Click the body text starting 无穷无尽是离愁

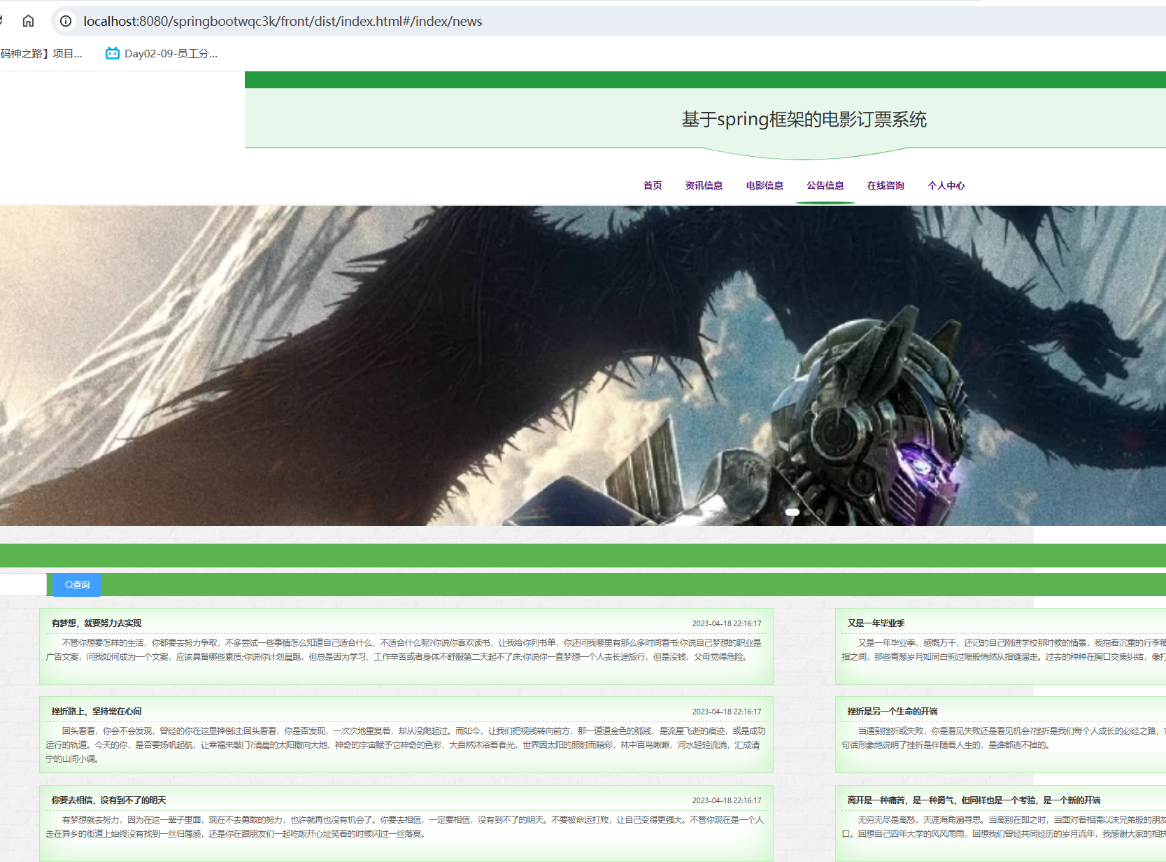[1004, 827]
